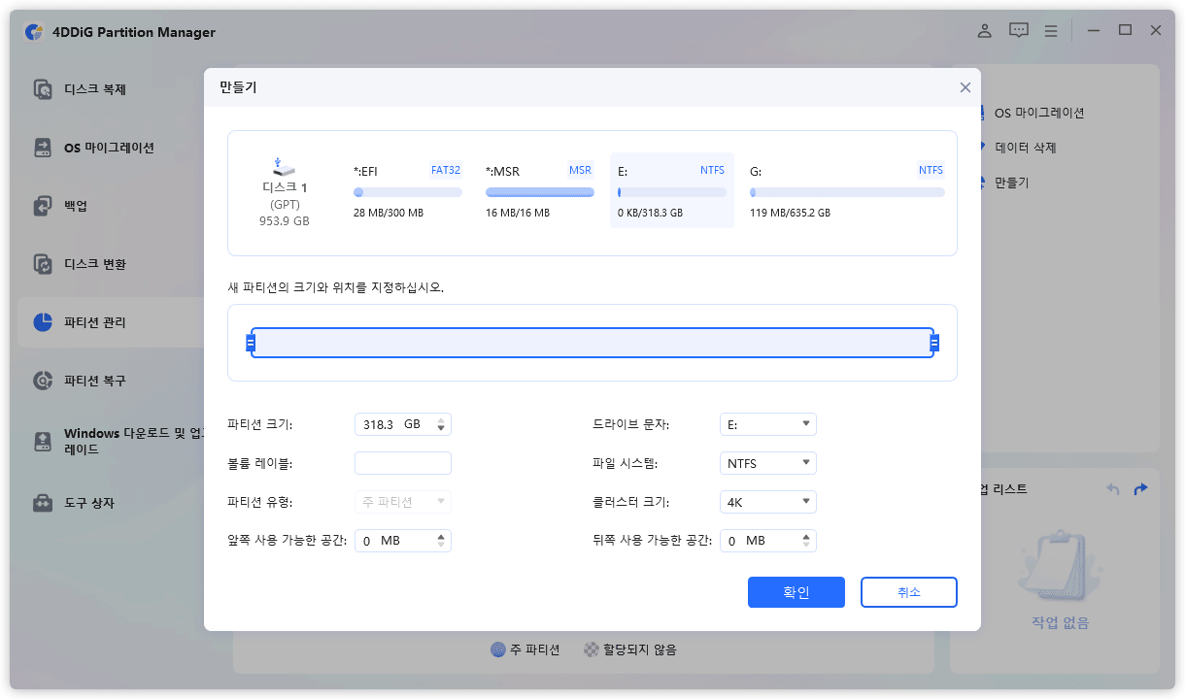This screenshot has width=1185, height=699.
Task: Select the 백업 tool in the sidebar
Action: pos(73,205)
